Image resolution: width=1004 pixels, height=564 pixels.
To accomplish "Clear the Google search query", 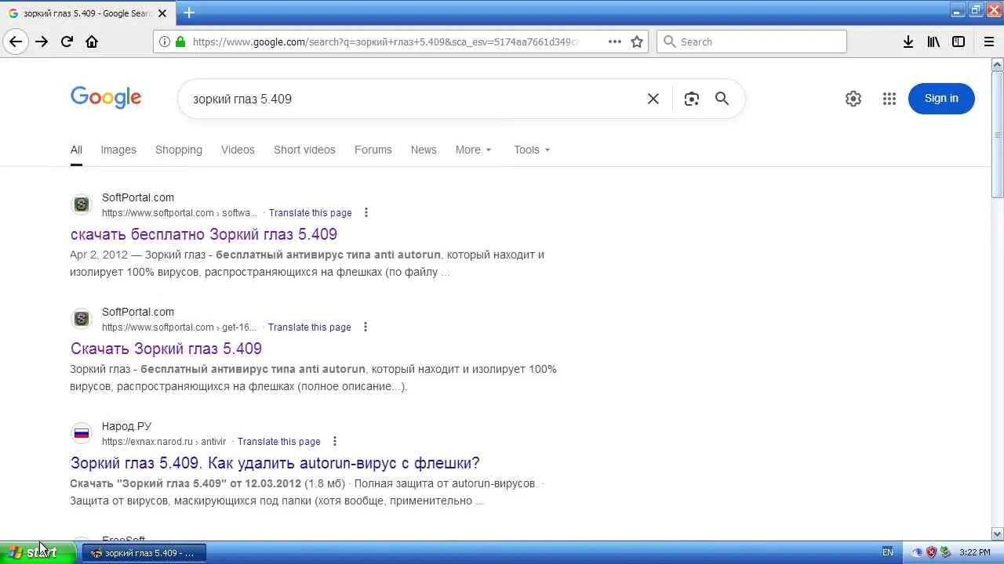I will tap(653, 99).
